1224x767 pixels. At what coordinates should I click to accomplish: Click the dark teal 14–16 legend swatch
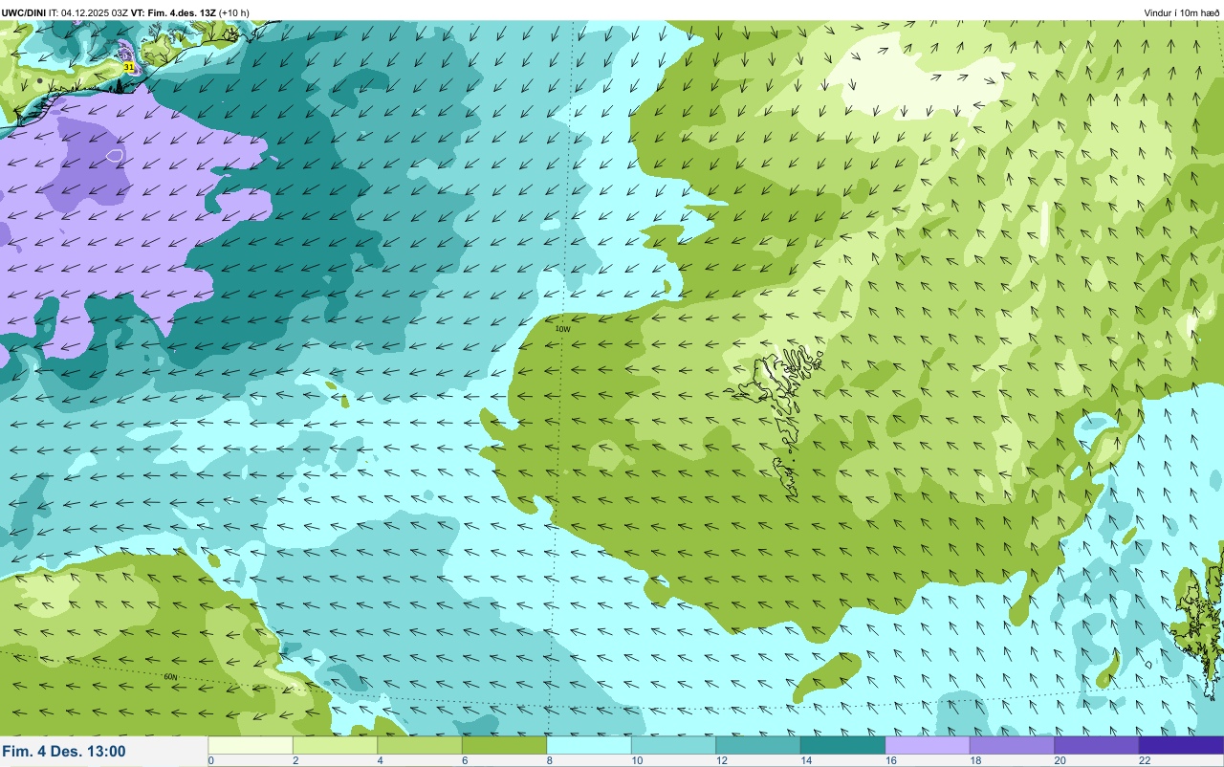pyautogui.click(x=842, y=745)
